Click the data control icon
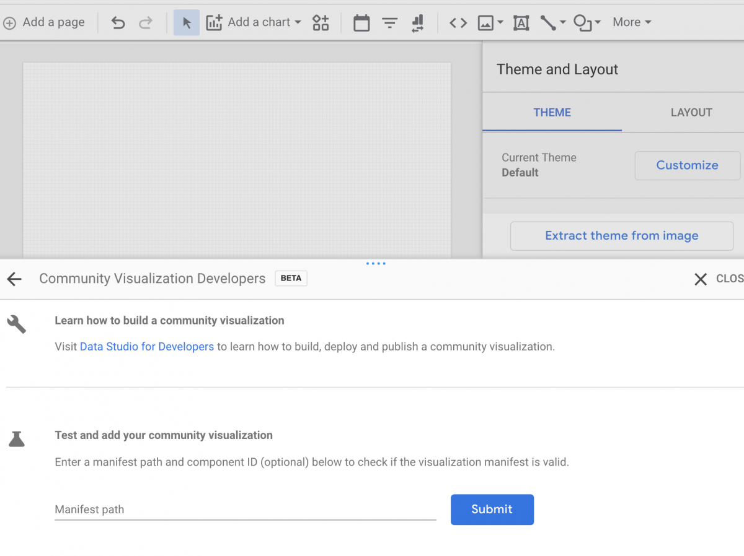Viewport: 744px width, 556px height. click(417, 22)
